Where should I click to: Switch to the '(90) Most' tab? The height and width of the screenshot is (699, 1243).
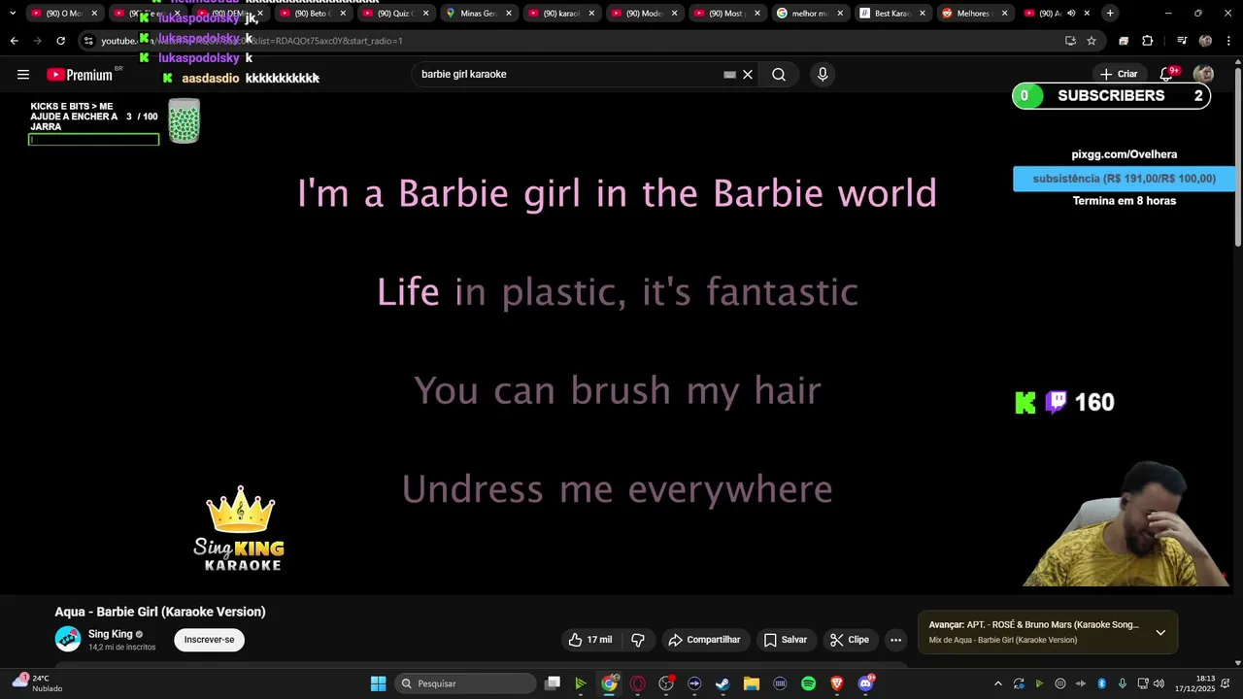pos(727,14)
